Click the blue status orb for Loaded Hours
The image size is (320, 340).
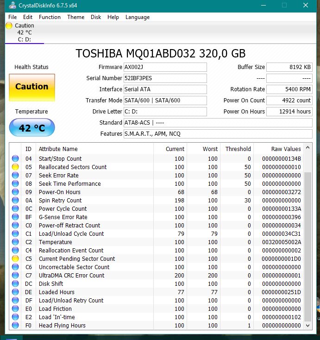(15, 292)
